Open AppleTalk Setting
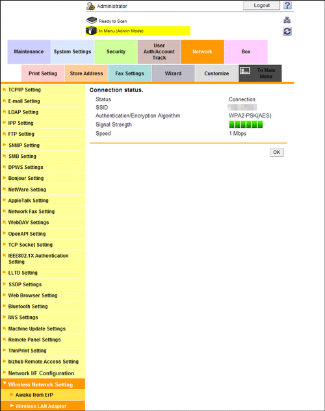This screenshot has width=325, height=411. click(43, 201)
